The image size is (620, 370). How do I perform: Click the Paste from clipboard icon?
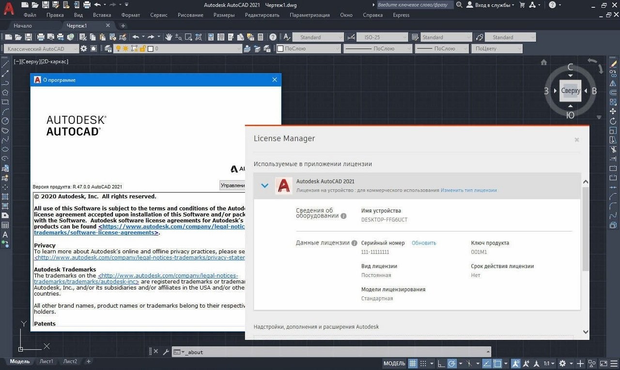(x=102, y=36)
